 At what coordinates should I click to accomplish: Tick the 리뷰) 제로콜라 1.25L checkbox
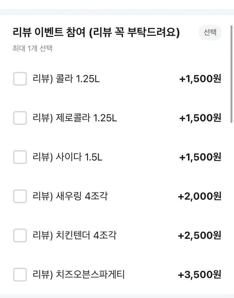click(x=20, y=118)
